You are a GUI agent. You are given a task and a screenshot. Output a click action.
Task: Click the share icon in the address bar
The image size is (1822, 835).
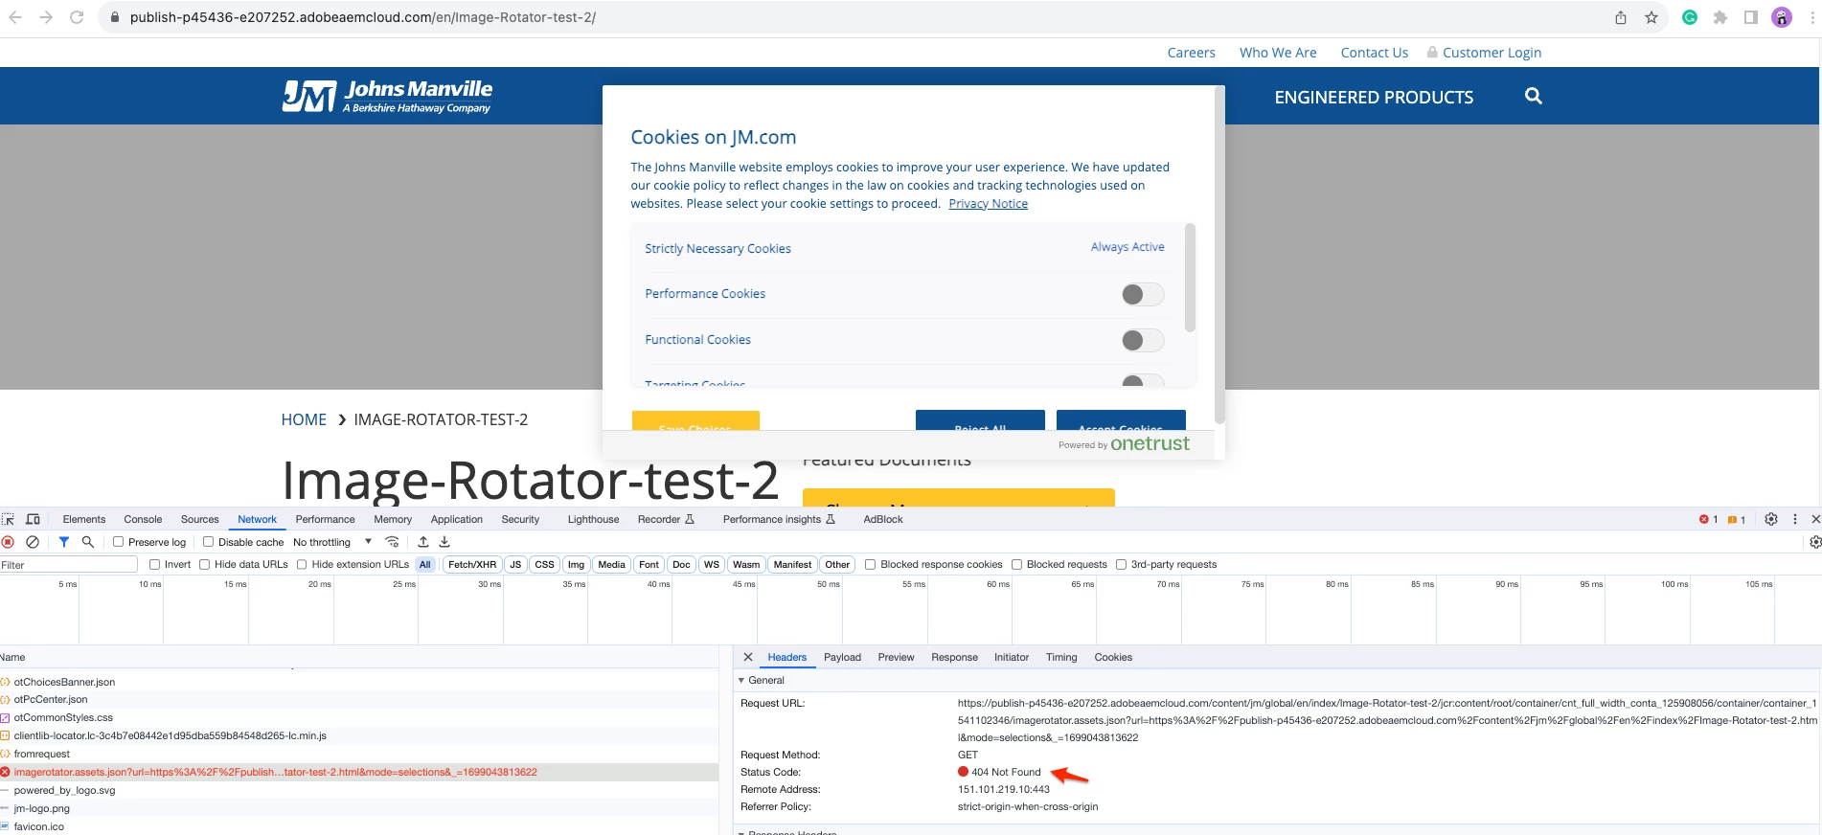tap(1621, 17)
